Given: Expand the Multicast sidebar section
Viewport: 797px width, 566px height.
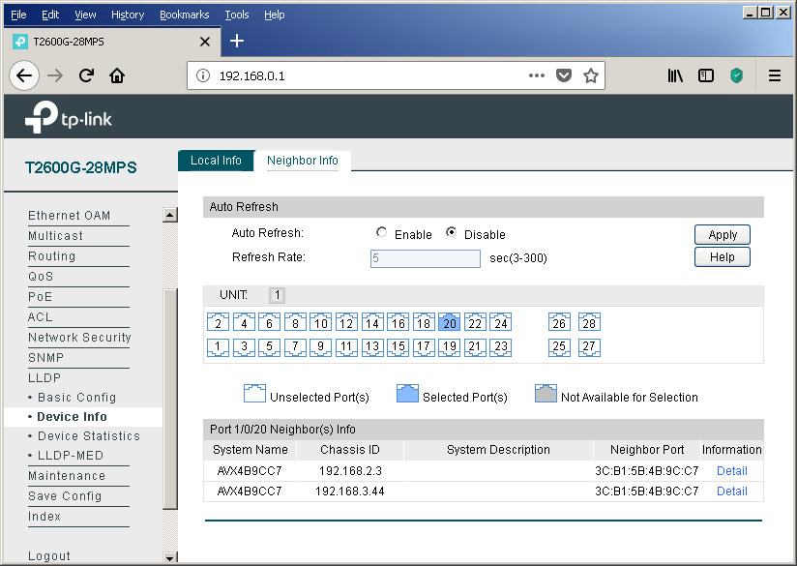Looking at the screenshot, I should 55,236.
